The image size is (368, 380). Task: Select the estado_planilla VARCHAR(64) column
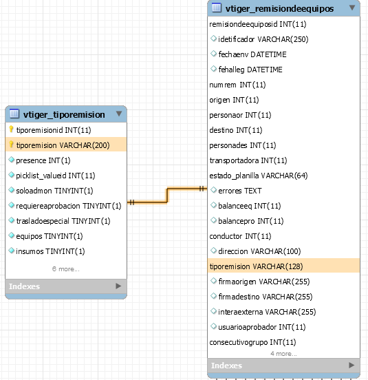[283, 176]
